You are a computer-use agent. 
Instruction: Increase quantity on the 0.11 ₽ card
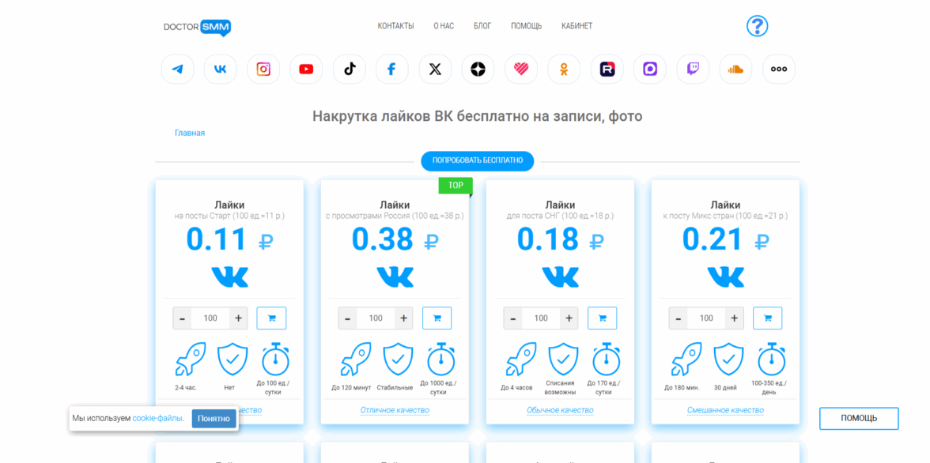tap(239, 318)
